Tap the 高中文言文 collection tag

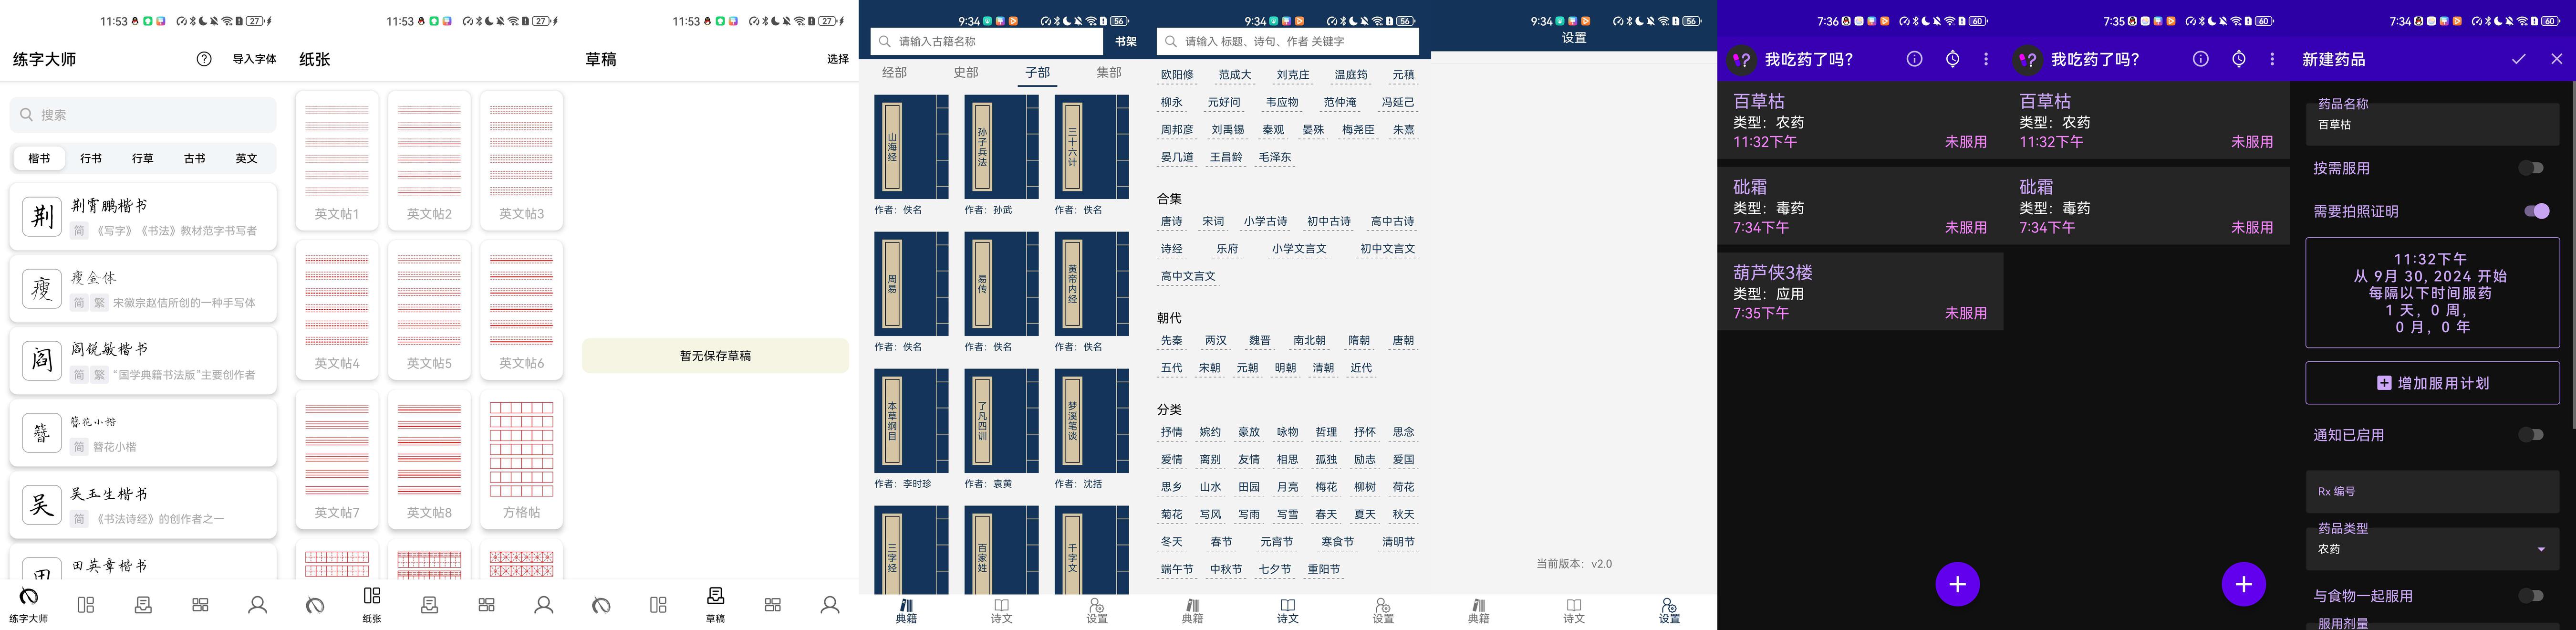[x=1188, y=276]
